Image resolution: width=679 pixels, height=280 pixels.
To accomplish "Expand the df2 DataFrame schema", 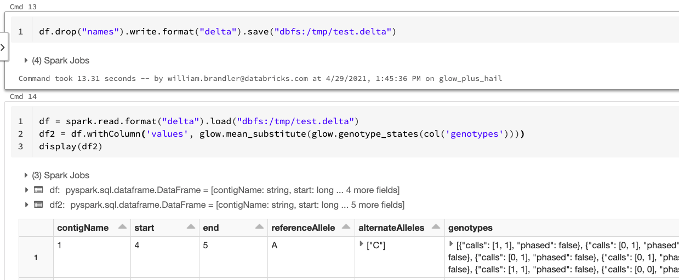I will [26, 205].
